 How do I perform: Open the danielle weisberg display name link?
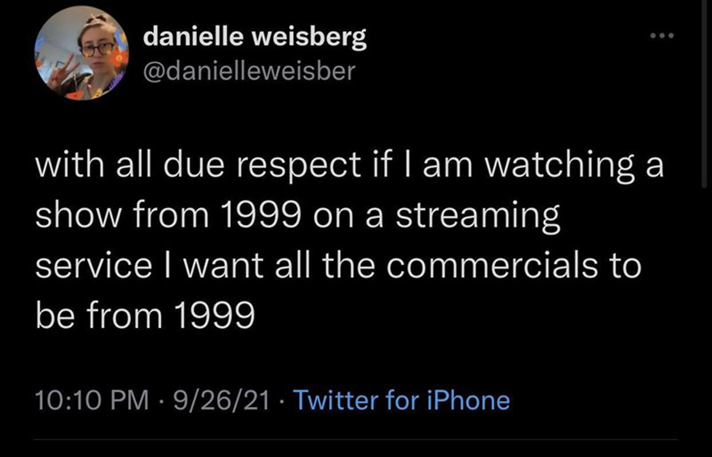(256, 39)
